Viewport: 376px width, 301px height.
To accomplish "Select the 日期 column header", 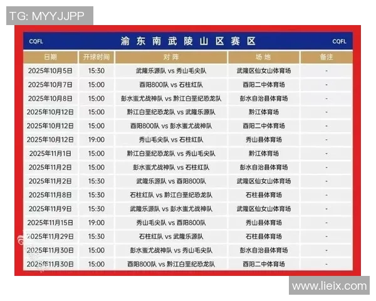I will (51, 57).
